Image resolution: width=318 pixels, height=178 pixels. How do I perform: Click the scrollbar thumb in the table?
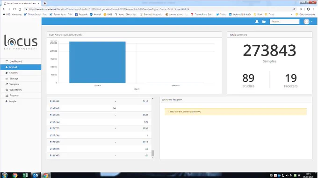click(x=153, y=153)
